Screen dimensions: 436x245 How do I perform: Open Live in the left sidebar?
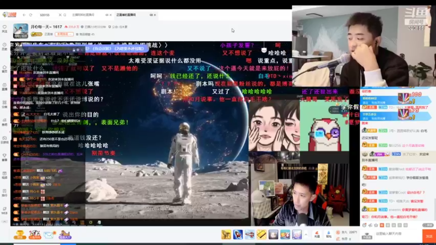(4, 87)
